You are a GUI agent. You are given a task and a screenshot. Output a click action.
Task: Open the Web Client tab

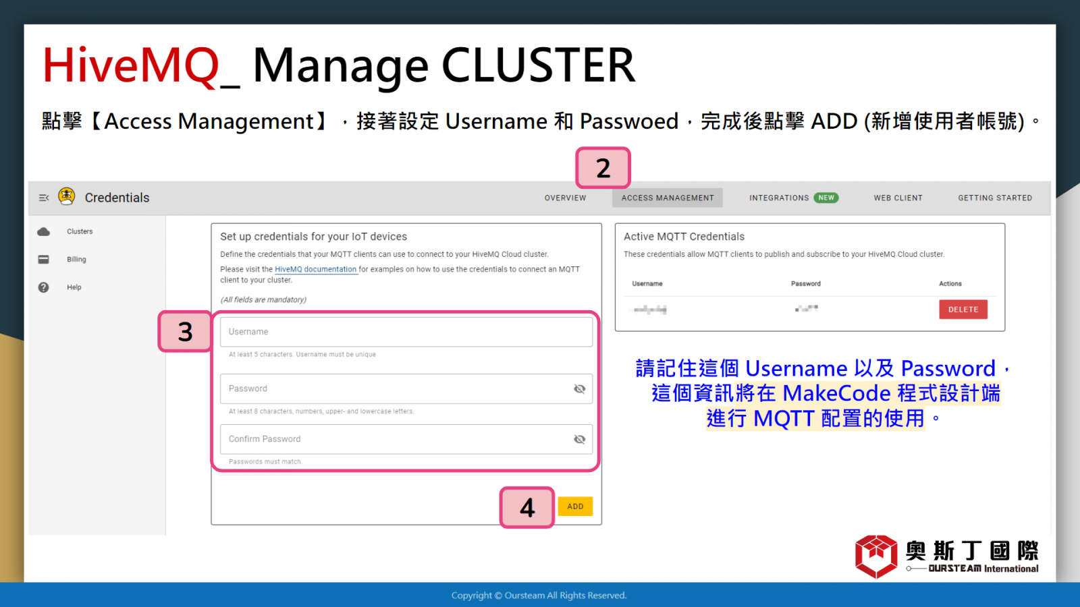898,198
